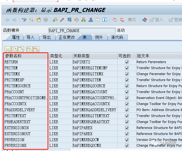Open the Other Object icon
Screen dimensions: 182x151
click(x=38, y=20)
